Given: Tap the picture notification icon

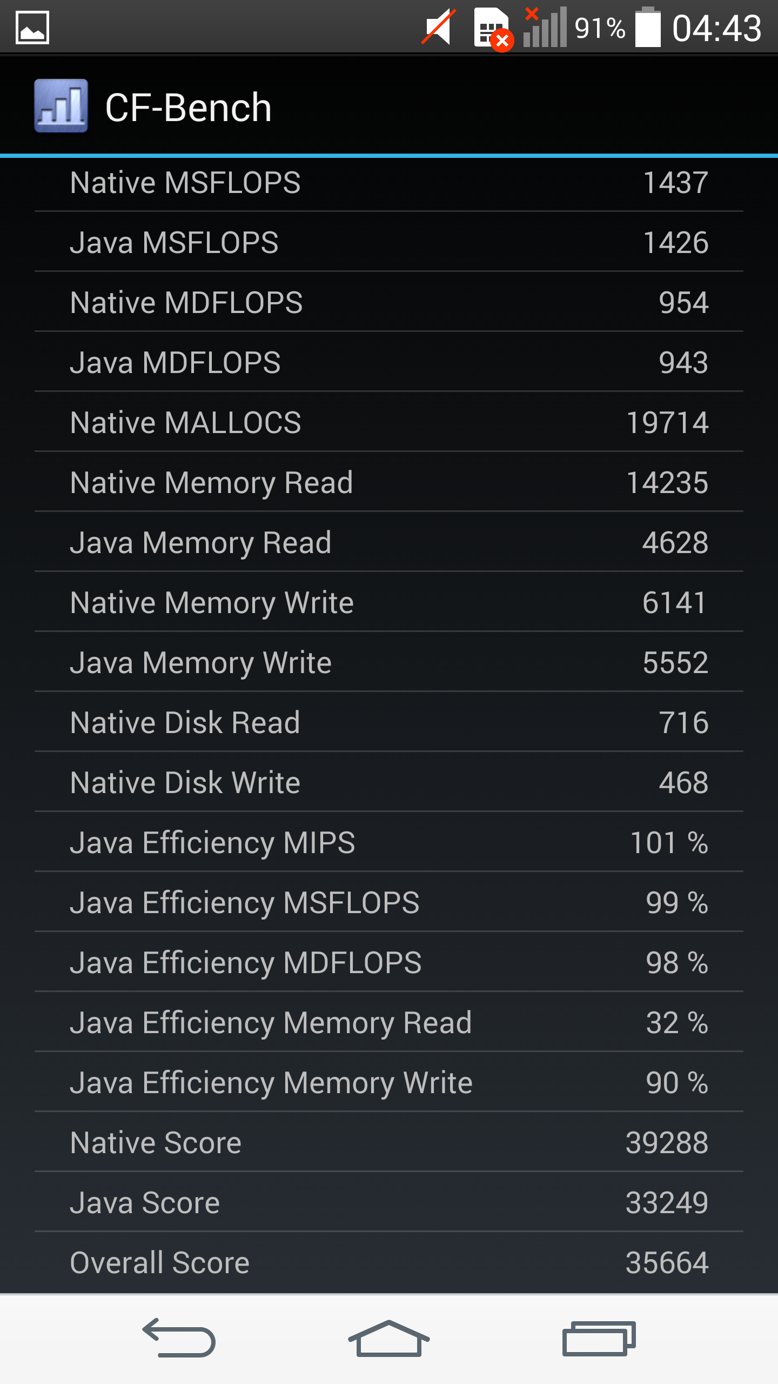Looking at the screenshot, I should [32, 28].
